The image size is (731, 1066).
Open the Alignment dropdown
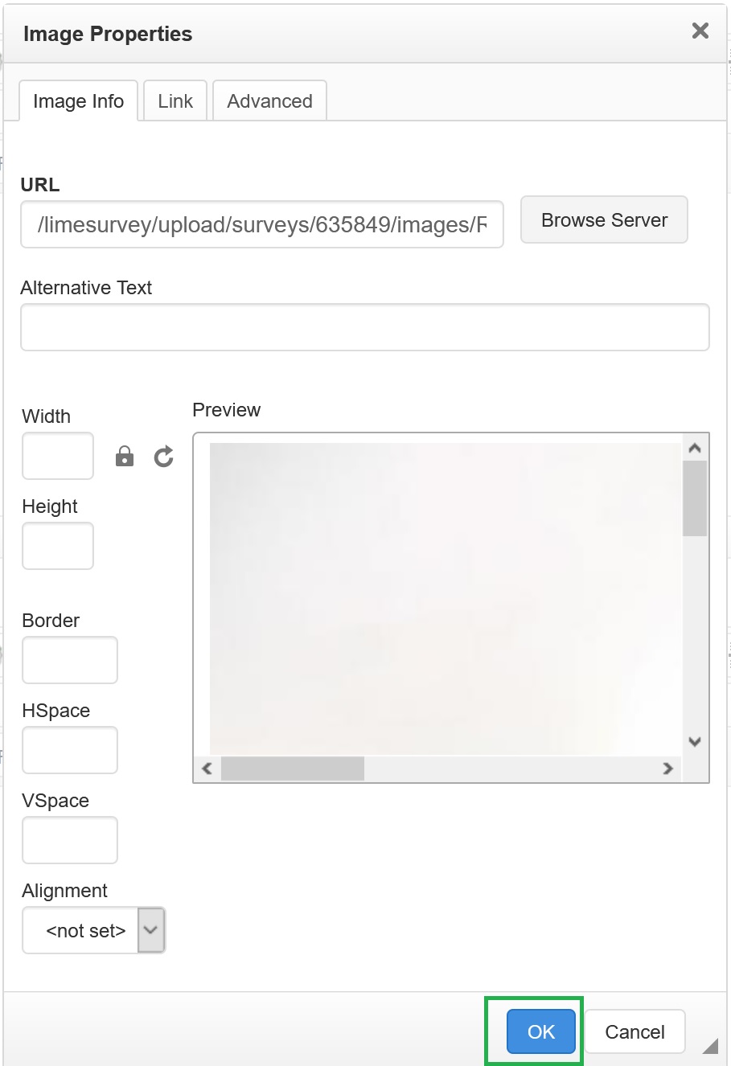(94, 930)
